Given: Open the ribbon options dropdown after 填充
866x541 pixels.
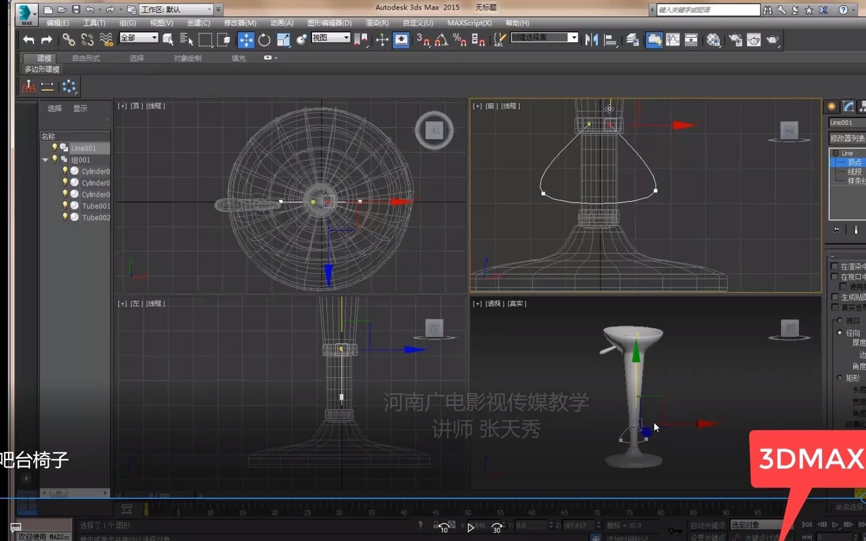Looking at the screenshot, I should pyautogui.click(x=270, y=58).
